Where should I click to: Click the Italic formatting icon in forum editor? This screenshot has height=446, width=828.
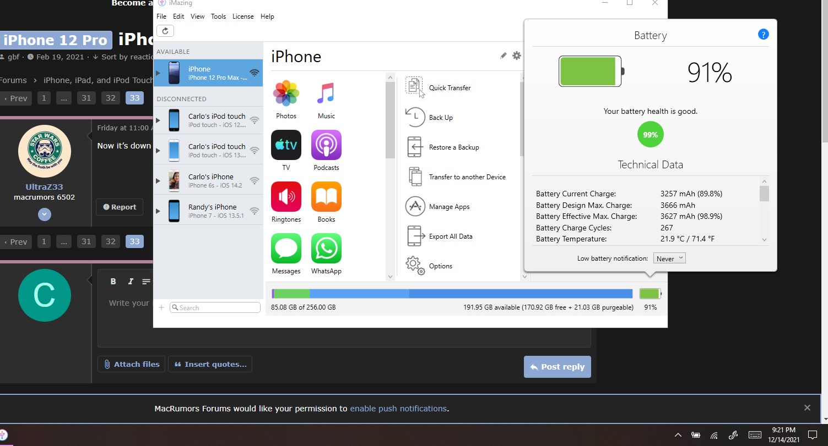click(x=131, y=281)
